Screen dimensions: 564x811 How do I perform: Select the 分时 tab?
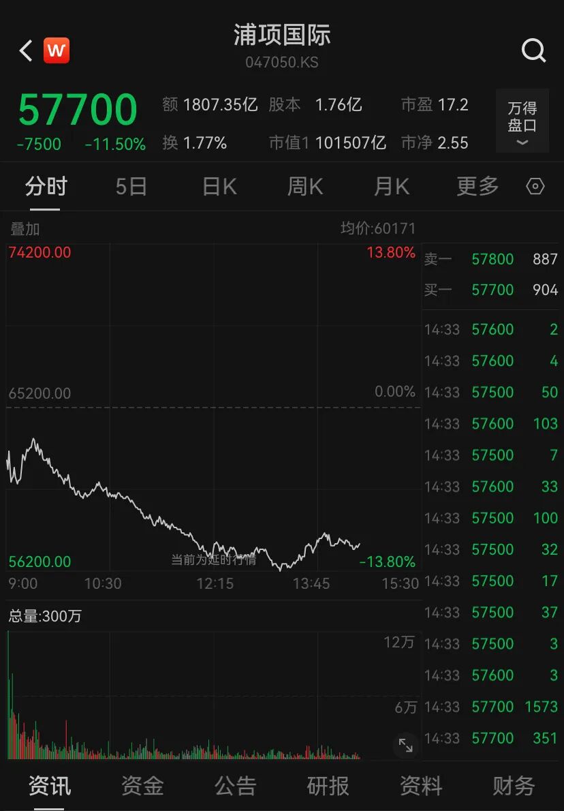point(46,186)
